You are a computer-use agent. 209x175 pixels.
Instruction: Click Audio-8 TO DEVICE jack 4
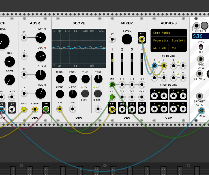coord(183,66)
